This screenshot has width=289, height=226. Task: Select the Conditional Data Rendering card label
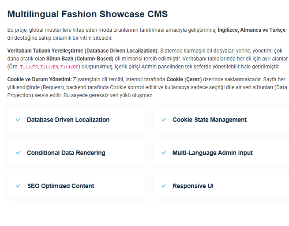(x=66, y=153)
